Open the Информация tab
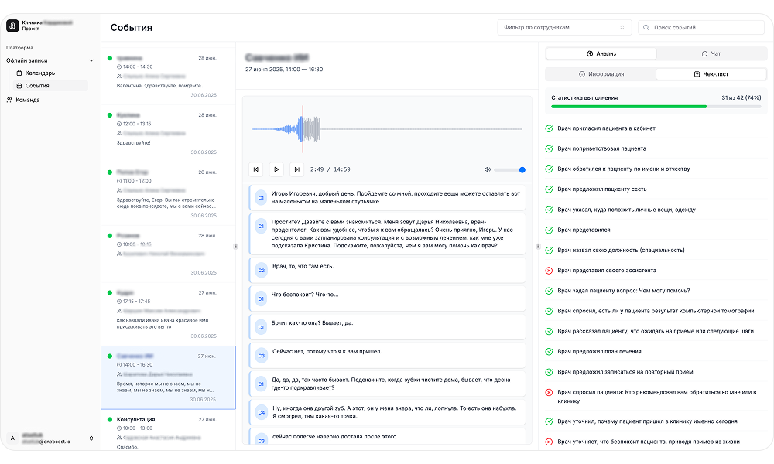Viewport: 774px width, 464px height. click(x=601, y=74)
